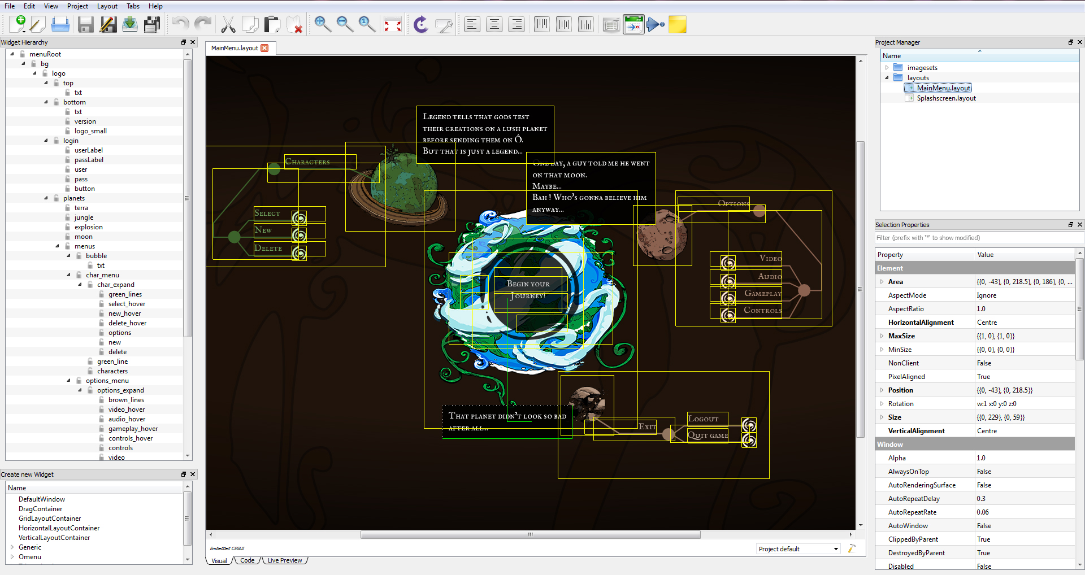Viewport: 1085px width, 575px height.
Task: Click the Redo arrow icon
Action: tap(202, 24)
